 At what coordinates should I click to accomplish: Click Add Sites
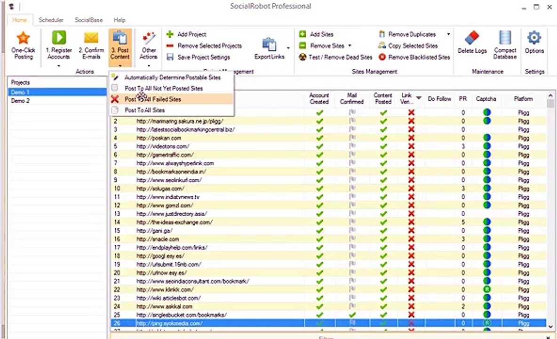[316, 34]
